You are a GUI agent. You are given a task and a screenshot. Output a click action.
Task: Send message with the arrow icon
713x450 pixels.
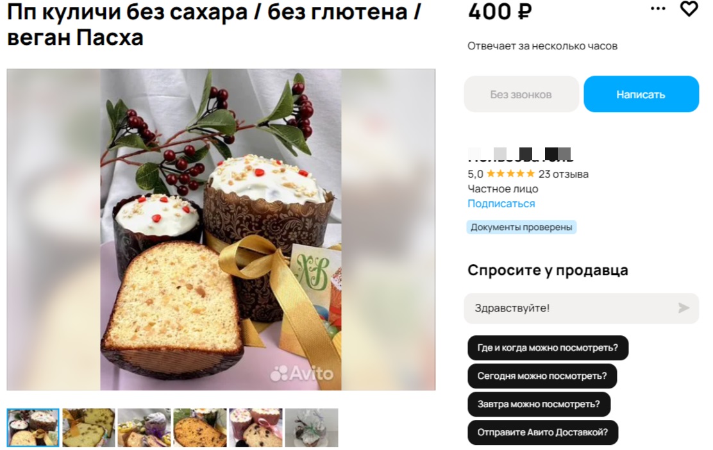(684, 308)
